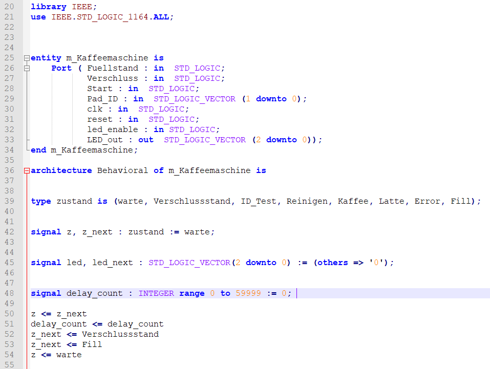Click 'Kaffee' in the zustand type list

coord(353,201)
